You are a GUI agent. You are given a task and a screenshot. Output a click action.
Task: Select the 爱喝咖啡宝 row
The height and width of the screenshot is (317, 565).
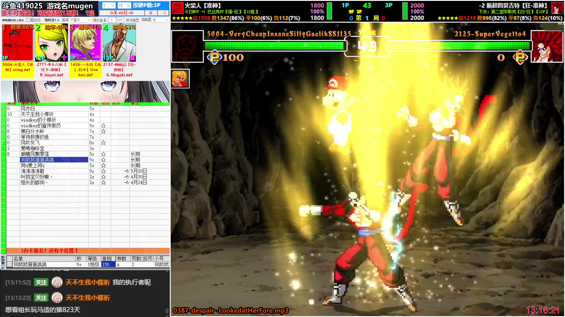[32, 149]
